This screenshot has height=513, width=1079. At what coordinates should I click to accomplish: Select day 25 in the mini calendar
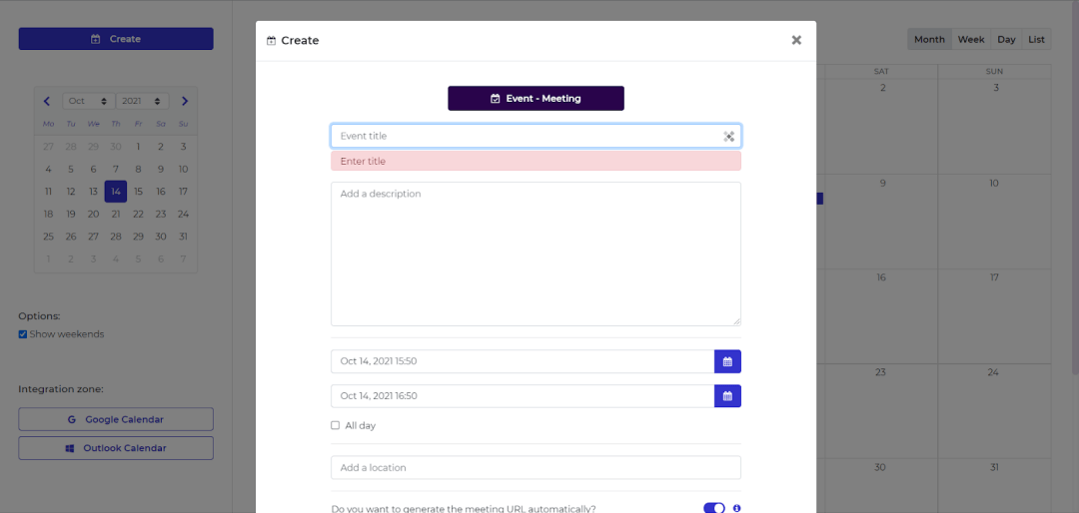click(48, 237)
